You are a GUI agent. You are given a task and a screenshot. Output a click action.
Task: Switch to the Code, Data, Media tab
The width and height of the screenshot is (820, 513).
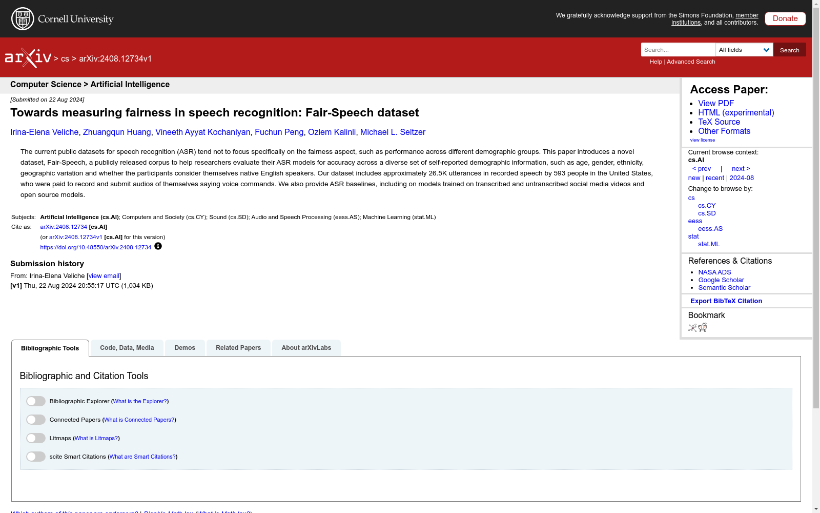click(x=127, y=348)
